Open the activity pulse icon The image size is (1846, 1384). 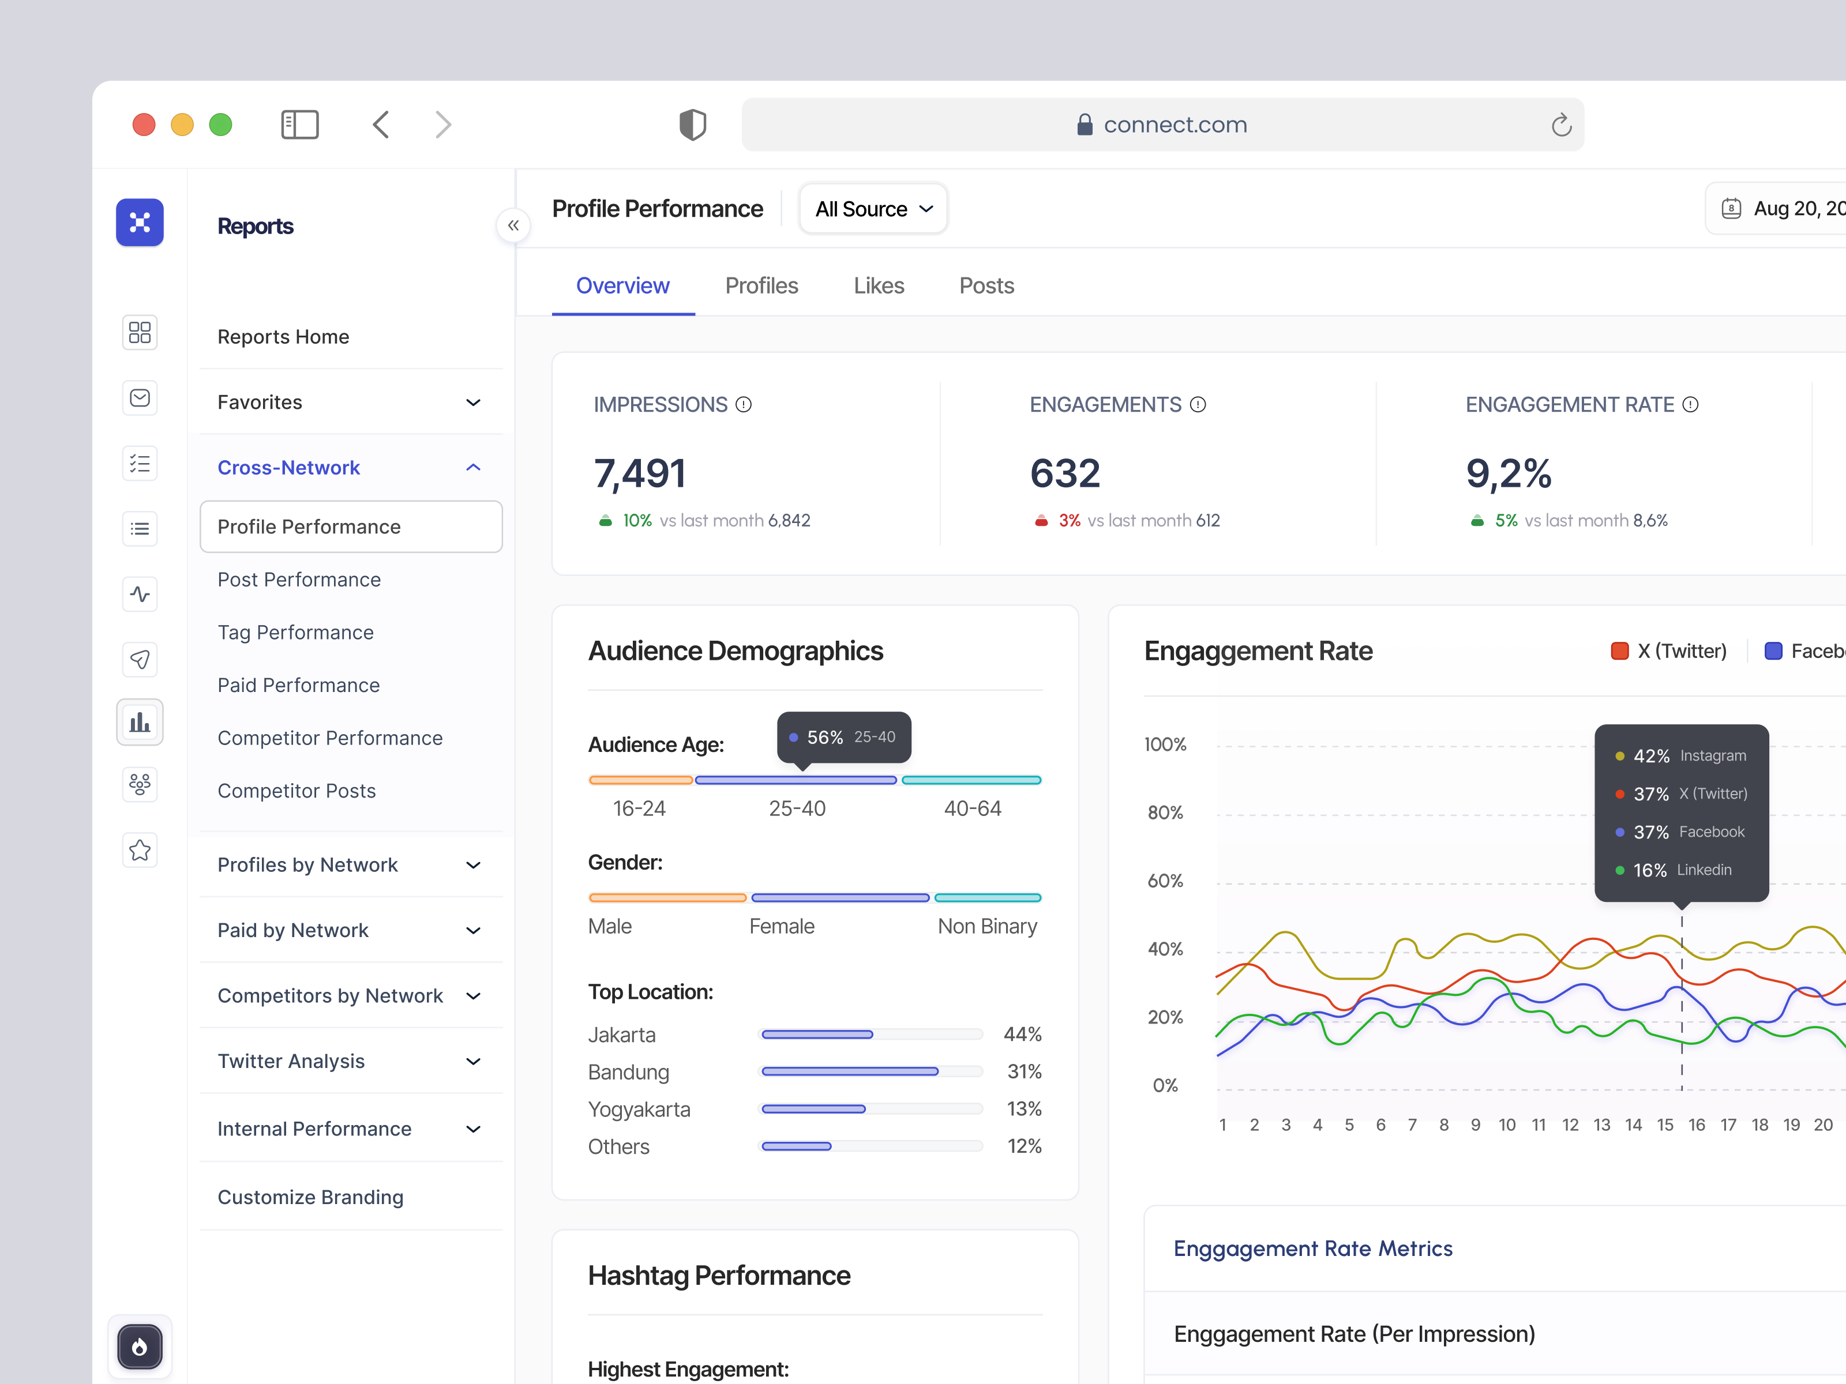tap(140, 594)
